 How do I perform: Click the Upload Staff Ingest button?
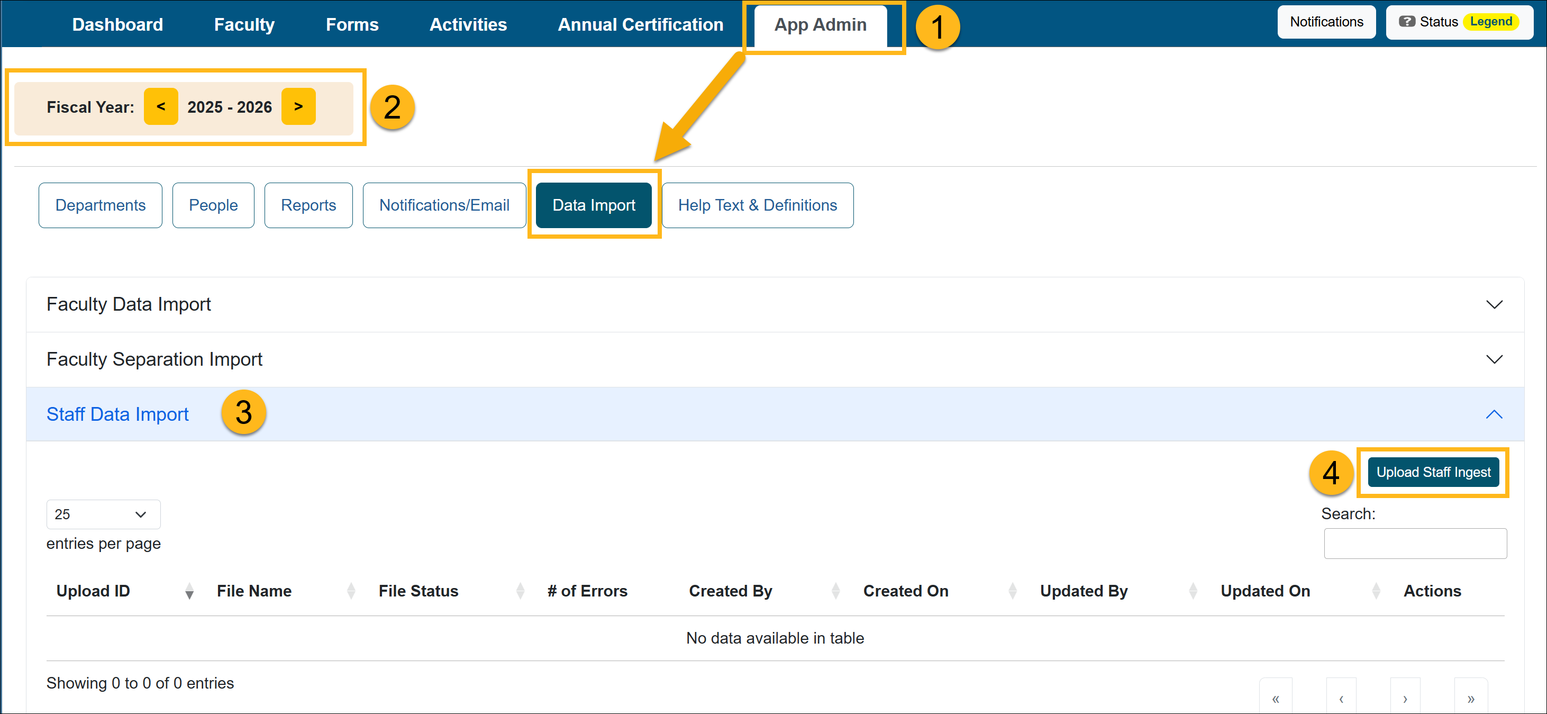click(x=1433, y=472)
